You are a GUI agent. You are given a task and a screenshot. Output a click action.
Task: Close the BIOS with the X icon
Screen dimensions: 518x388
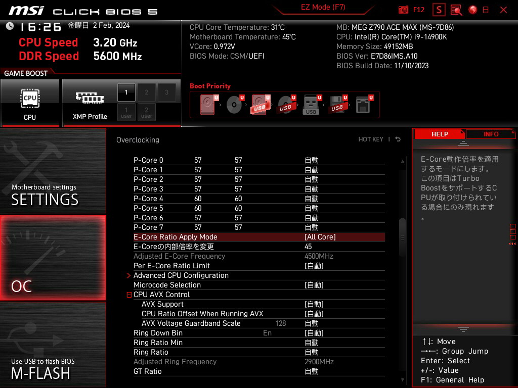point(503,10)
